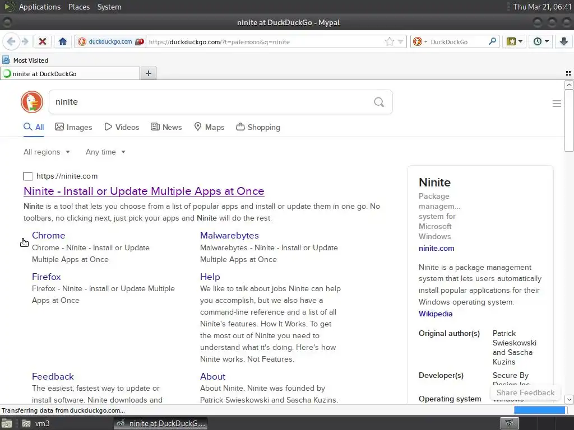Image resolution: width=574 pixels, height=430 pixels.
Task: Expand the All regions filter
Action: pos(47,152)
